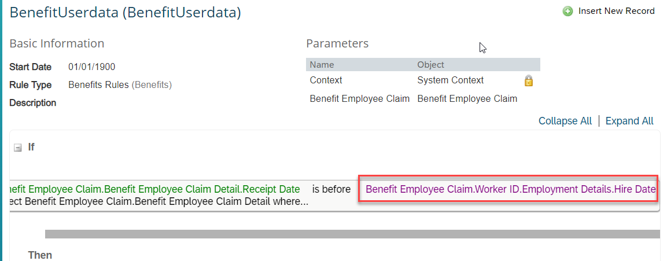Click the Object column header in Parameters
The height and width of the screenshot is (261, 667).
click(430, 65)
